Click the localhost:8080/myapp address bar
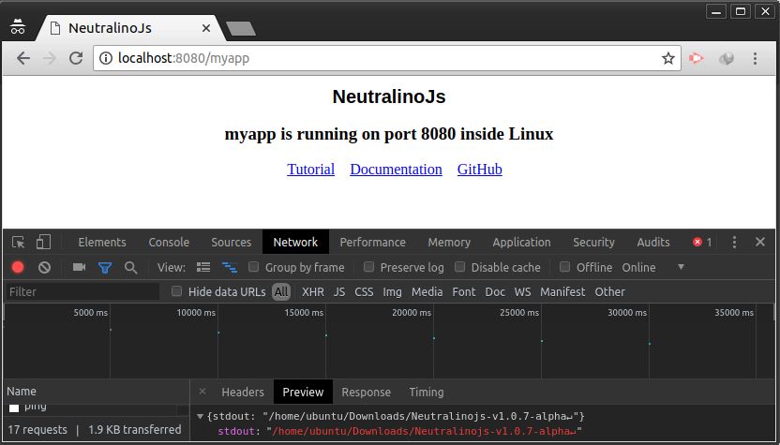780x445 pixels. tap(387, 58)
